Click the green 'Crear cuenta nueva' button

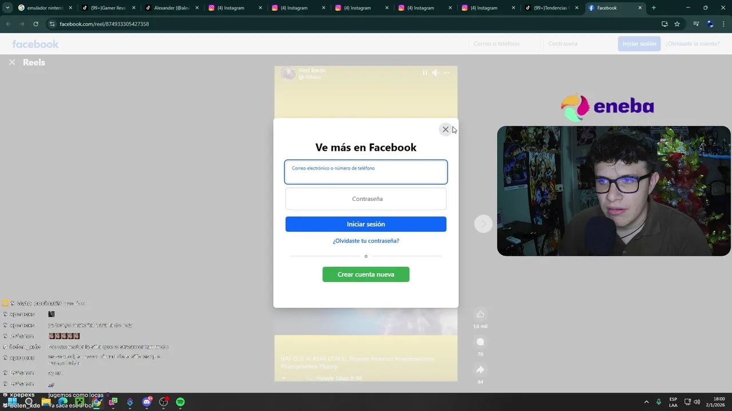366,275
